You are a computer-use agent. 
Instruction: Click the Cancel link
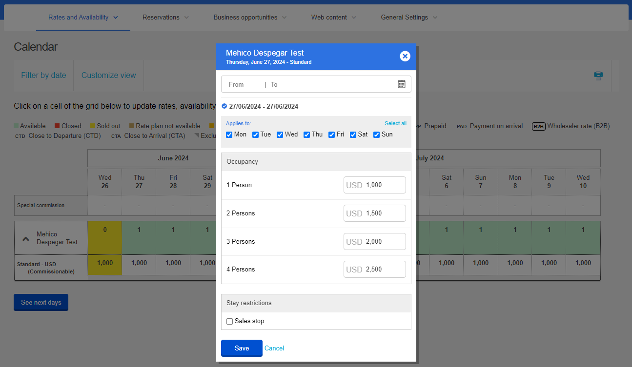274,348
